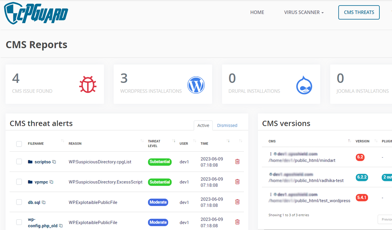Delete the db.sql threat alert
The width and height of the screenshot is (392, 230).
point(237,202)
